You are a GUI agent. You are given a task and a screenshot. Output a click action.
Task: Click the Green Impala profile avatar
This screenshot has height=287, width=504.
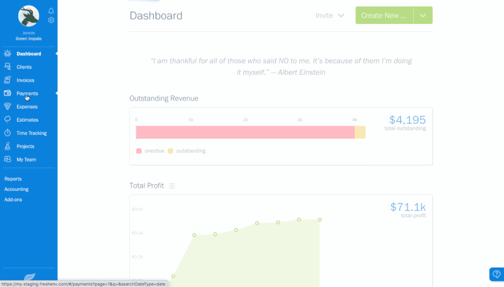[x=28, y=16]
